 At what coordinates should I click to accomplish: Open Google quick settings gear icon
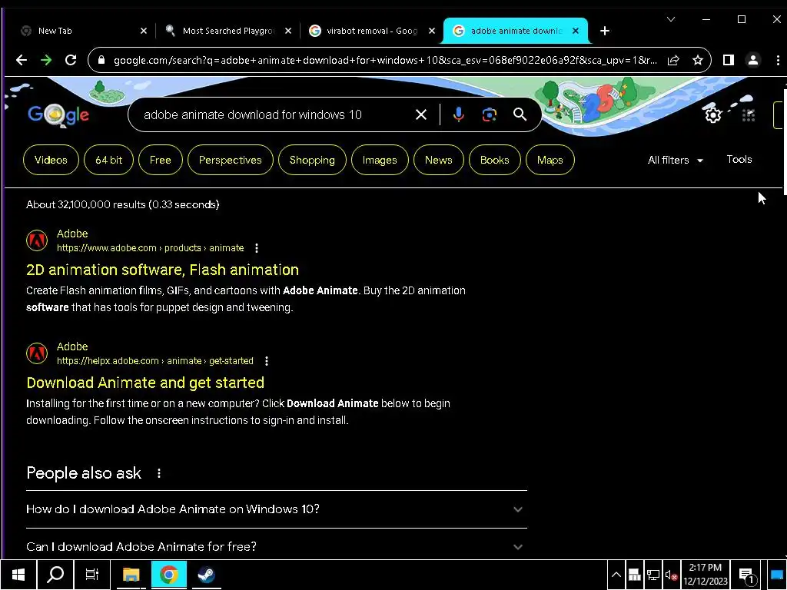tap(712, 115)
